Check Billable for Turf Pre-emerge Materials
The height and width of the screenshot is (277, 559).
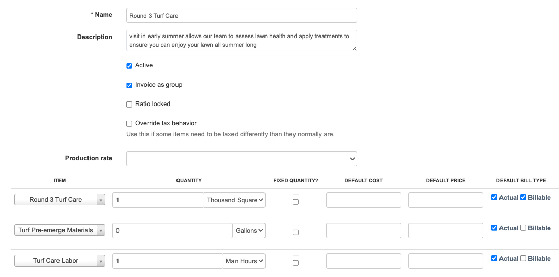[x=523, y=228]
